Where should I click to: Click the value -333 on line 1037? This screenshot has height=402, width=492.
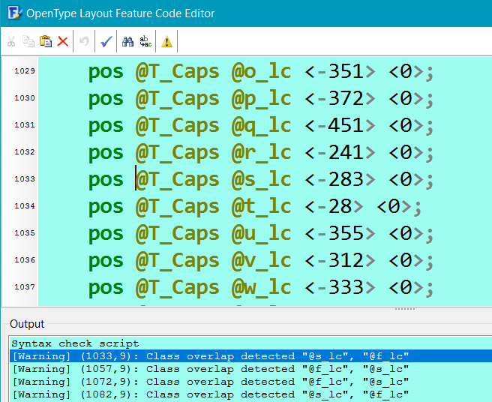[x=340, y=288]
